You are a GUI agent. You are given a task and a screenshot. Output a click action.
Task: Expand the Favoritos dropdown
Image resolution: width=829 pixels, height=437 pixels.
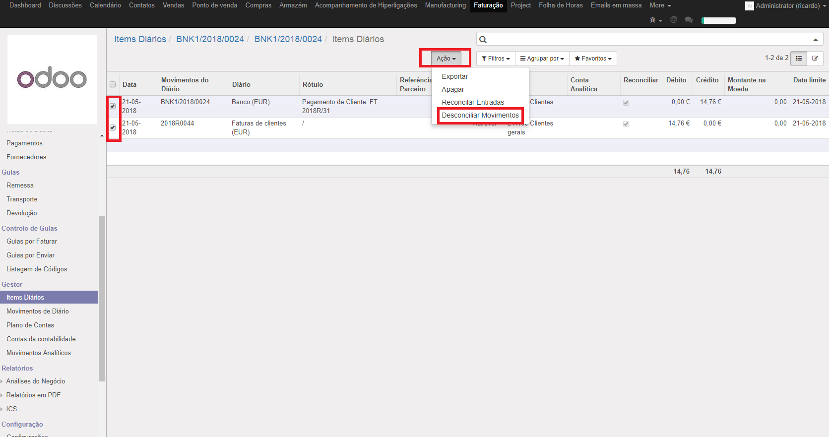[593, 59]
